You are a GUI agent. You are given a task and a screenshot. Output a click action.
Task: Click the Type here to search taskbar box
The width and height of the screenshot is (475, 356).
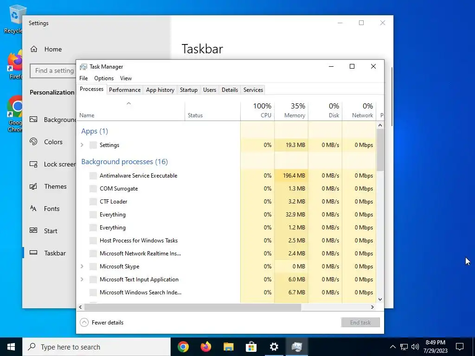(96, 347)
